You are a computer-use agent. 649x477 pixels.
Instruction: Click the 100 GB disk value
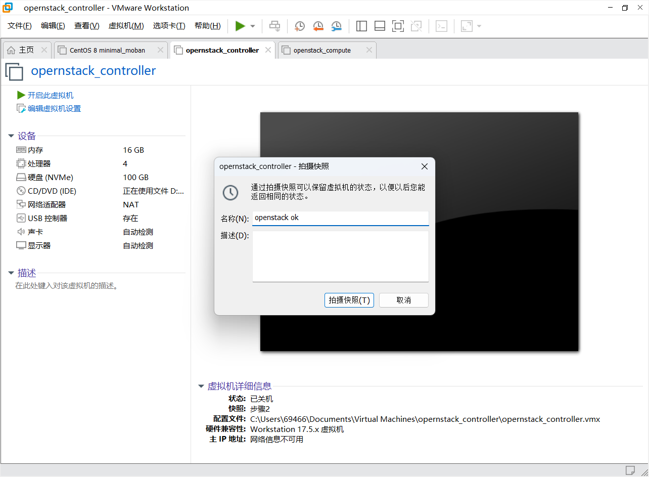tap(135, 177)
